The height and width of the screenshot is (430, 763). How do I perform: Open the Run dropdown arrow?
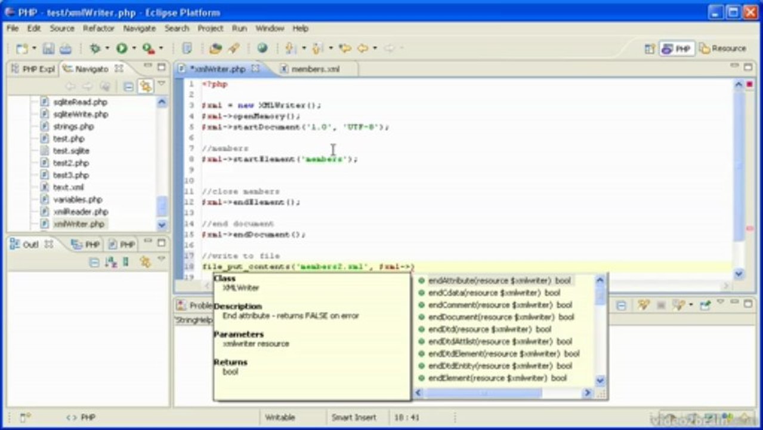click(134, 48)
